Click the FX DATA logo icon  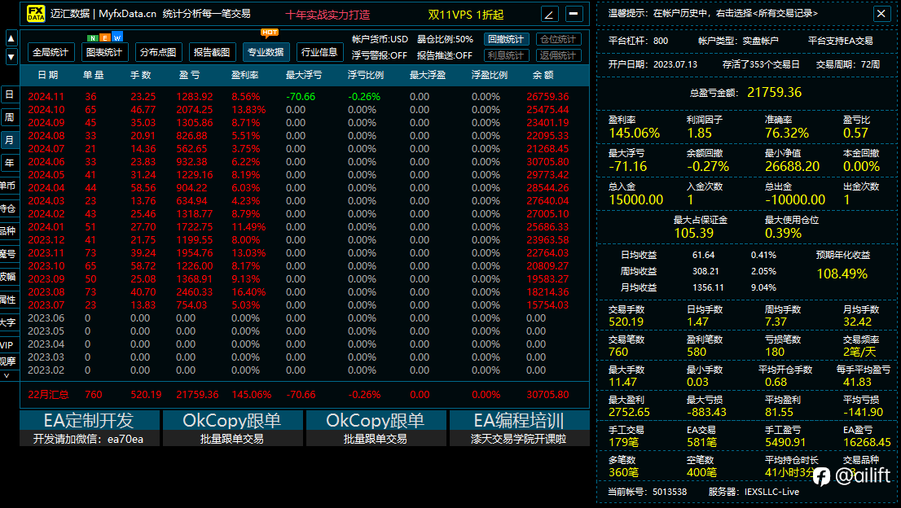pos(36,14)
